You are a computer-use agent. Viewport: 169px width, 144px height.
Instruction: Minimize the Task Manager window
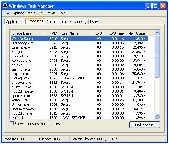(x=148, y=6)
